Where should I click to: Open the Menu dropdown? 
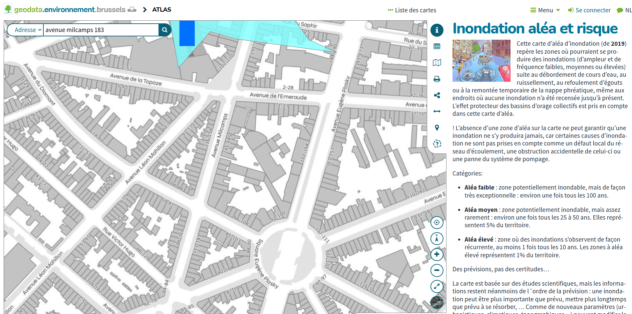pyautogui.click(x=545, y=10)
